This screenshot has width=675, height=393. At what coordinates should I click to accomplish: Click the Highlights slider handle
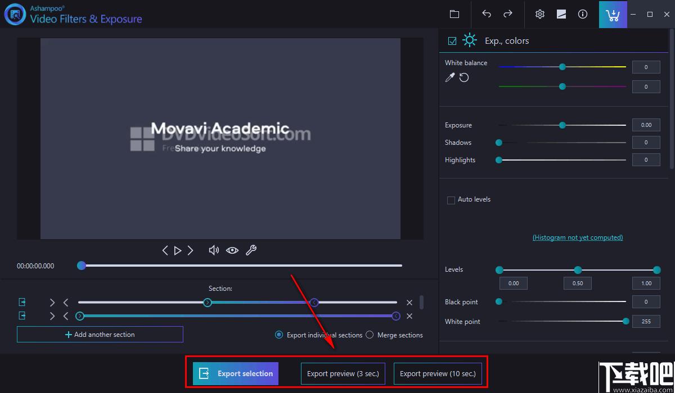point(499,160)
